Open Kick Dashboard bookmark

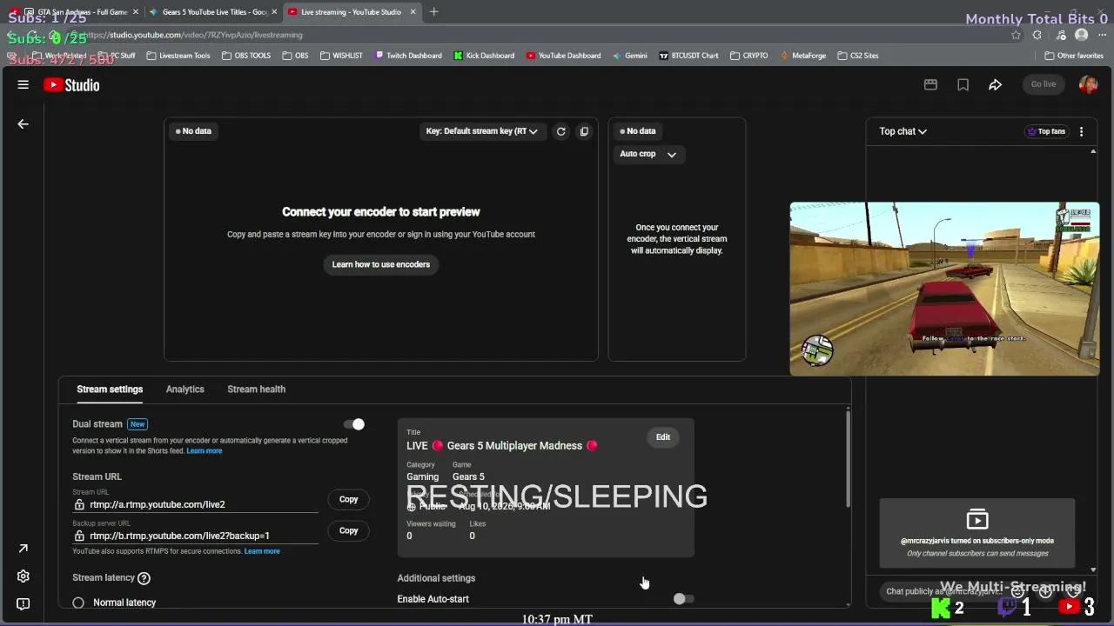click(484, 56)
